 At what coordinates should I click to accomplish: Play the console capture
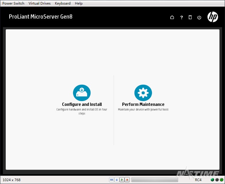tap(122, 180)
